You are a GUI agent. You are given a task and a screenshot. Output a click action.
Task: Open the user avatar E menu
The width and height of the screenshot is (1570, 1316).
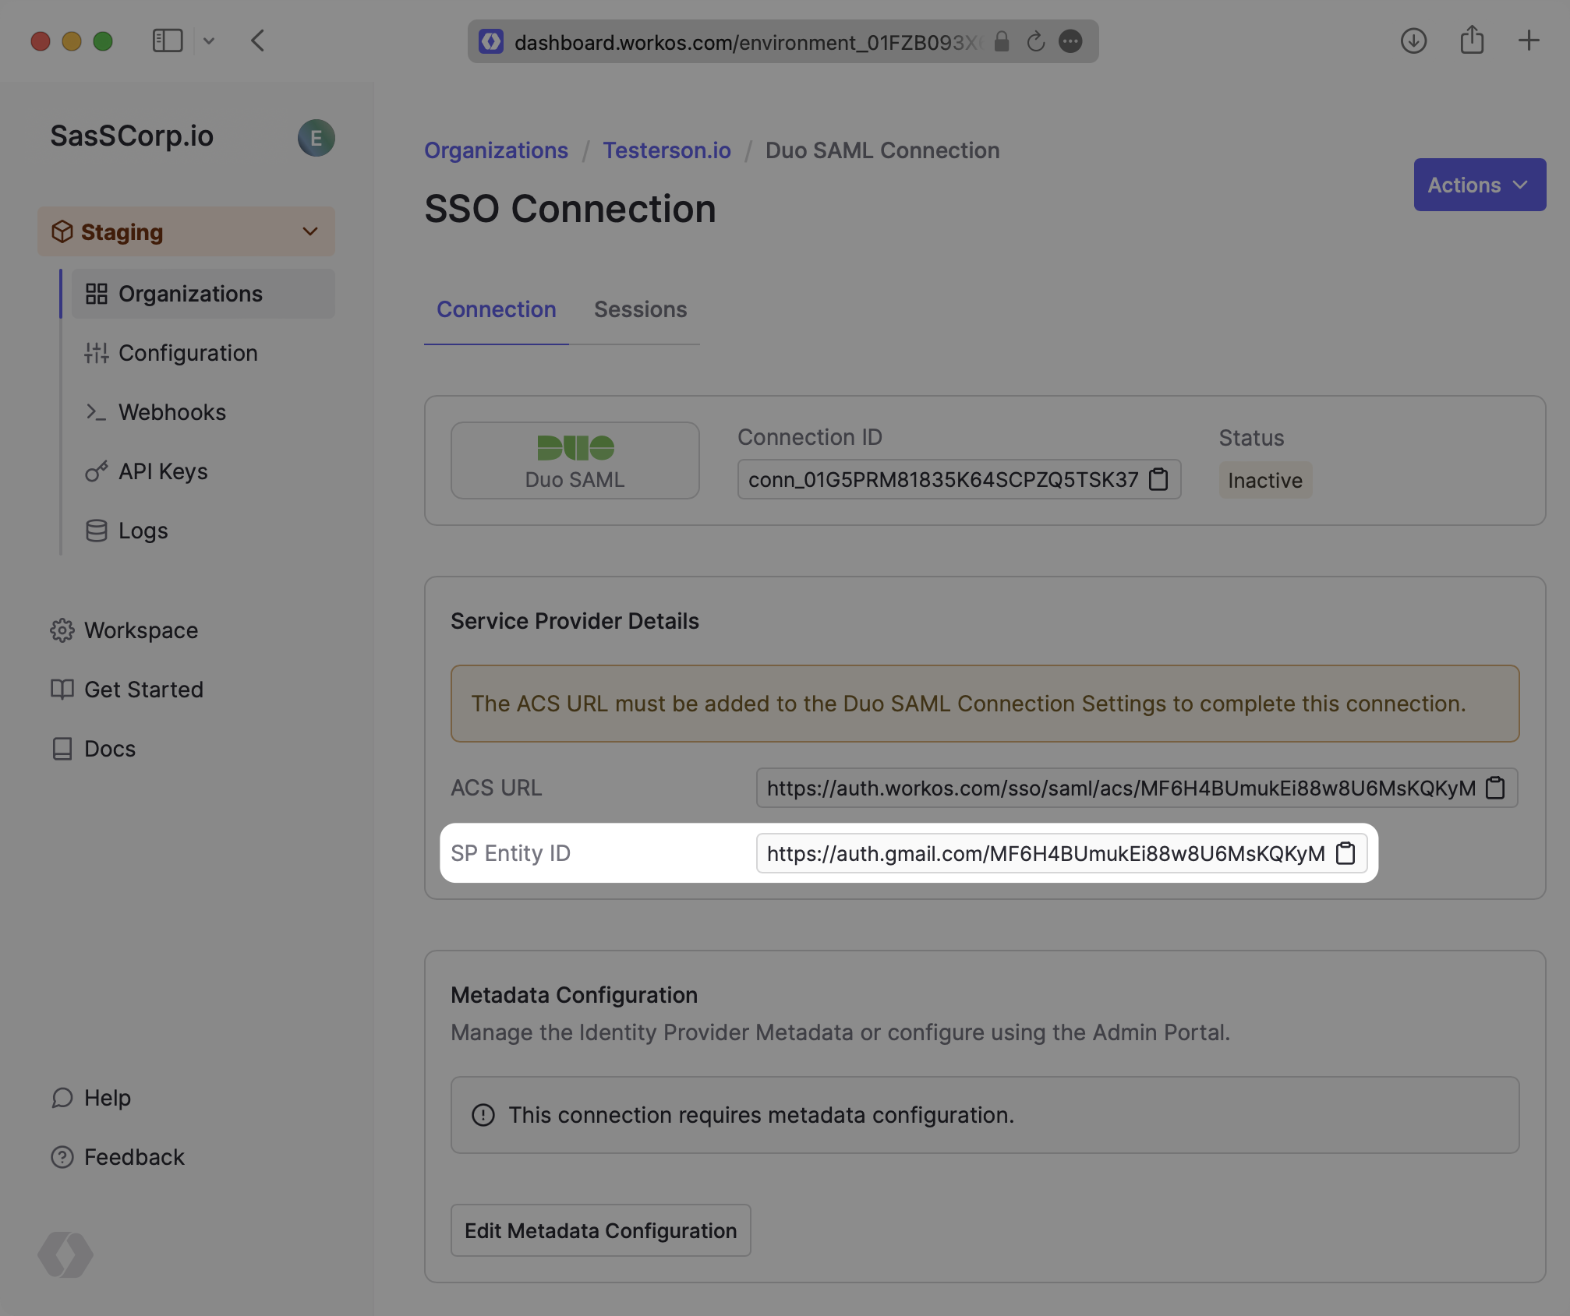tap(316, 138)
